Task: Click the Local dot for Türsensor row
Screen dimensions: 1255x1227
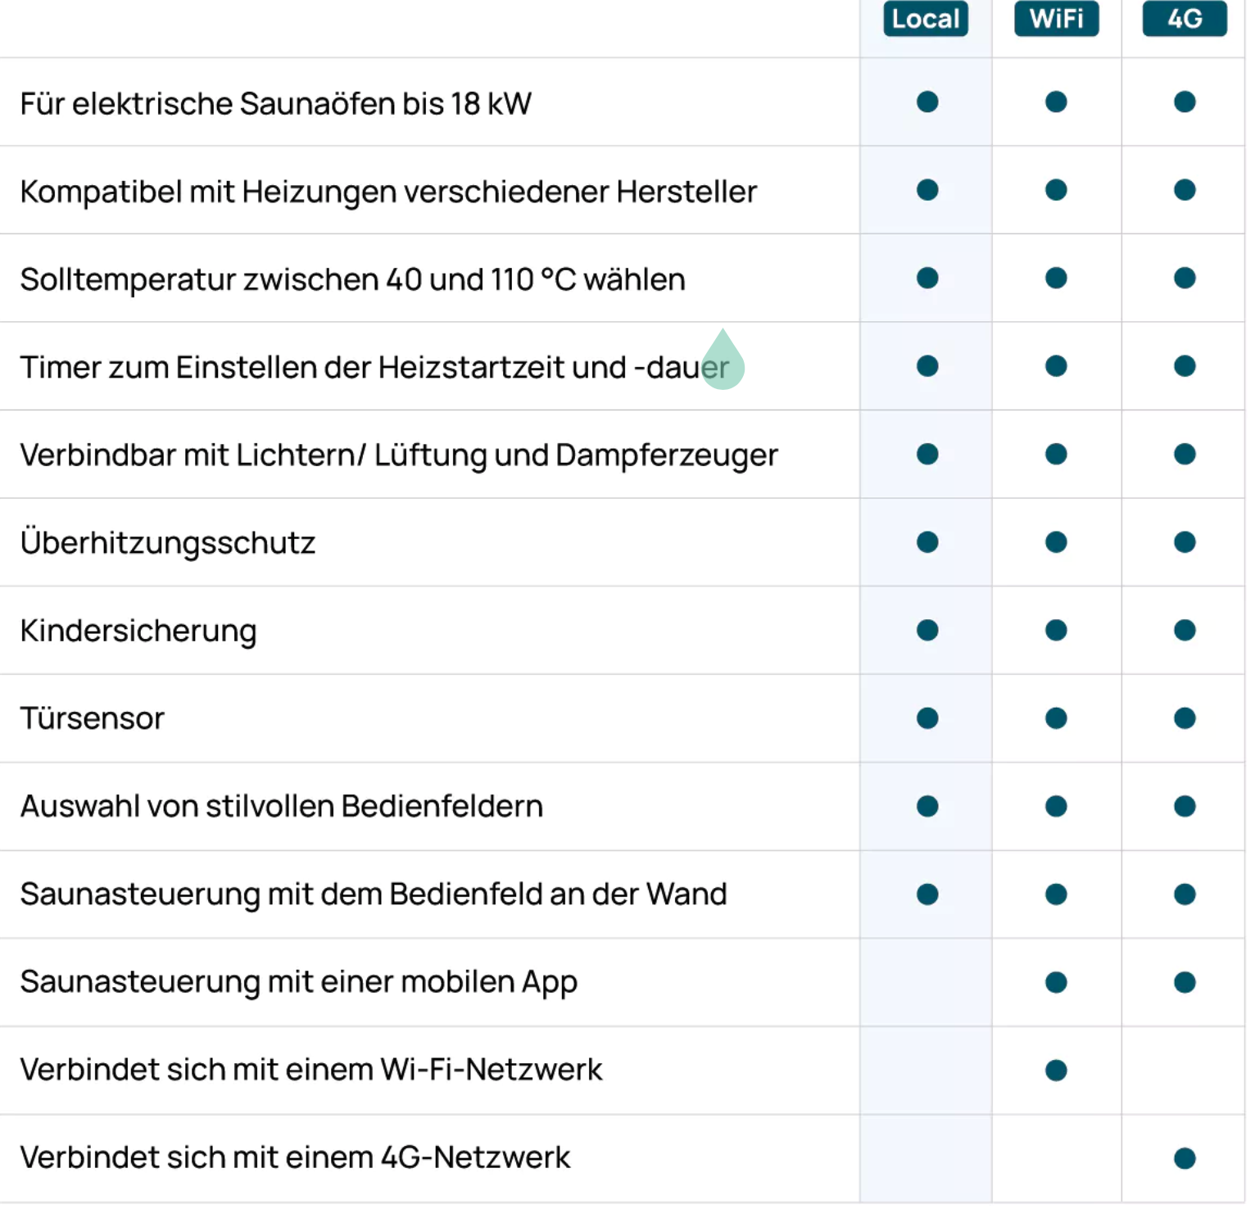Action: click(927, 718)
